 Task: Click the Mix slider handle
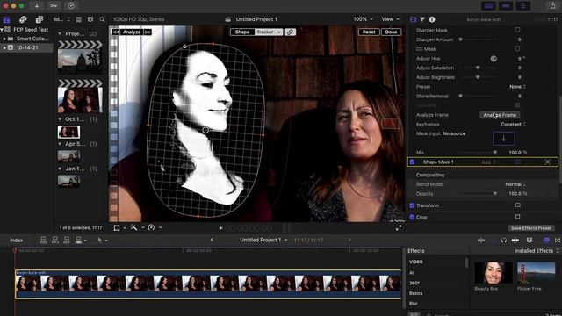click(x=495, y=152)
